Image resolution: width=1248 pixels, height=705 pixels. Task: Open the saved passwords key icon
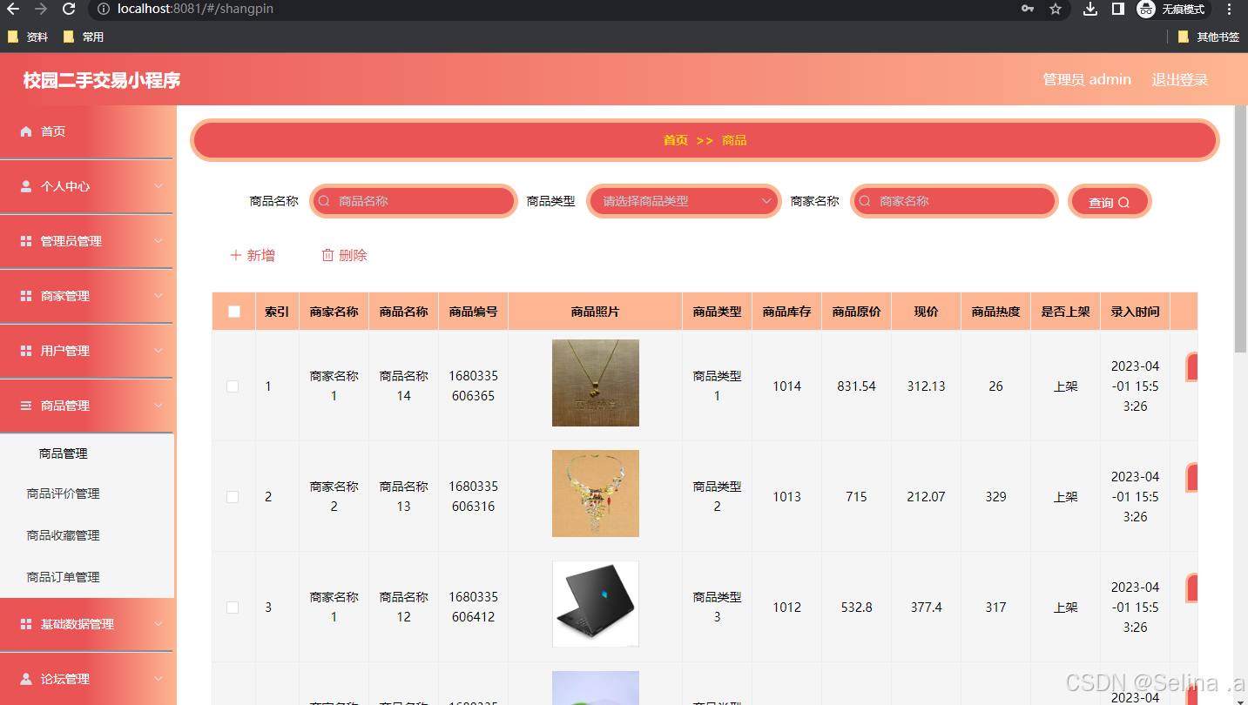pos(1029,9)
